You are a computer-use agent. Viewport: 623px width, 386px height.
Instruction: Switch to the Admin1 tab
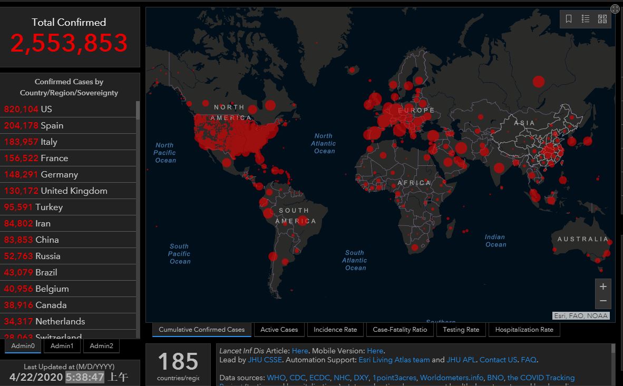[62, 346]
